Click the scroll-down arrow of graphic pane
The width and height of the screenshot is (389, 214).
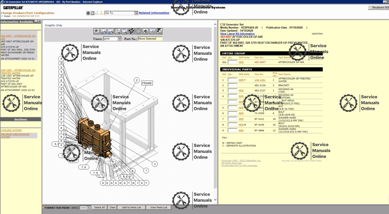tap(215, 200)
